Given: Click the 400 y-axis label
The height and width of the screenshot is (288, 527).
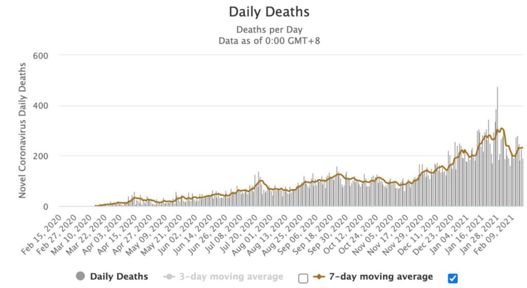Looking at the screenshot, I should pos(40,106).
